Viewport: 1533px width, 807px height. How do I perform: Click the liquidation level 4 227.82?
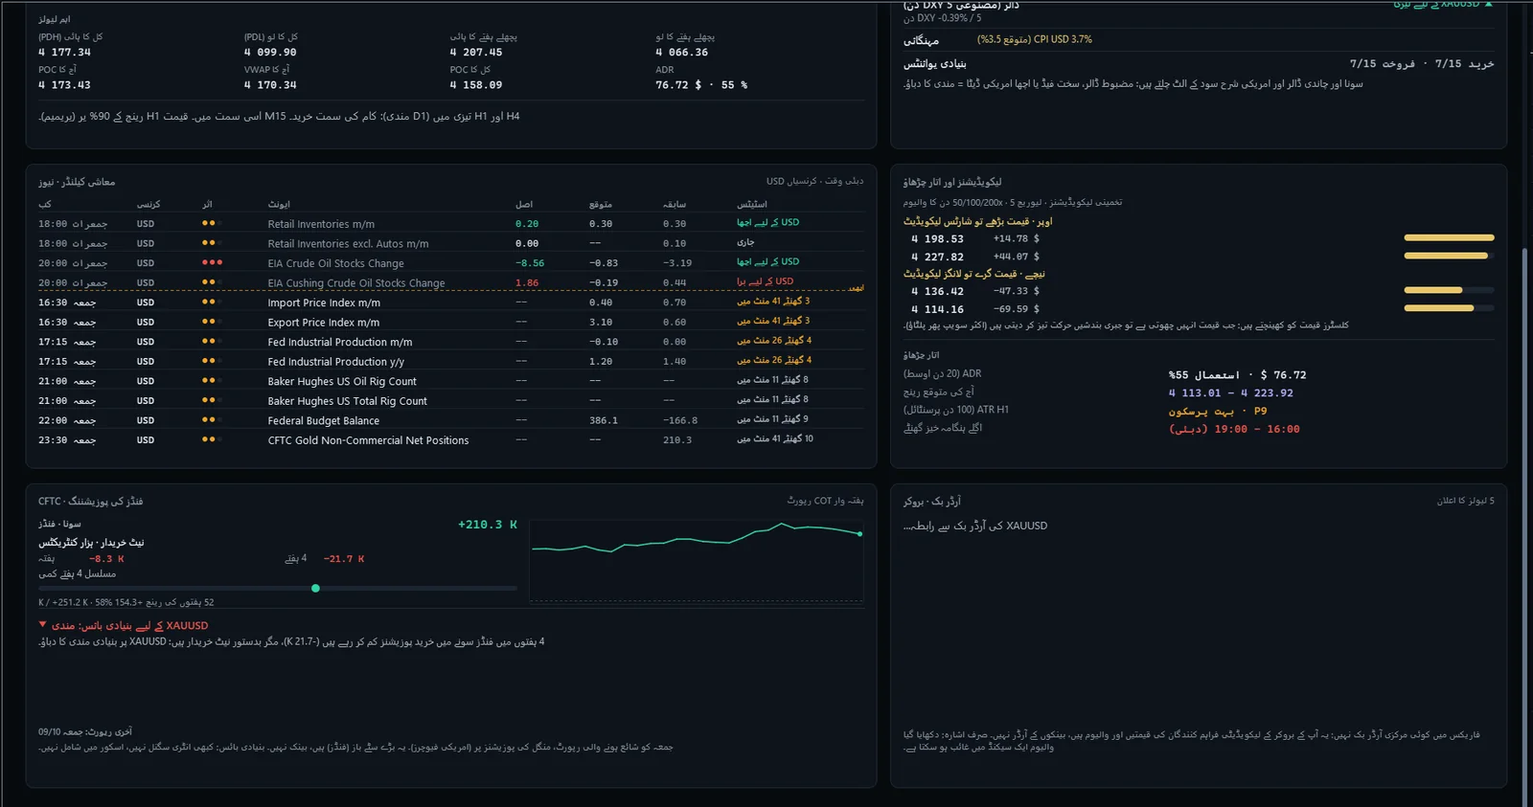click(x=938, y=257)
